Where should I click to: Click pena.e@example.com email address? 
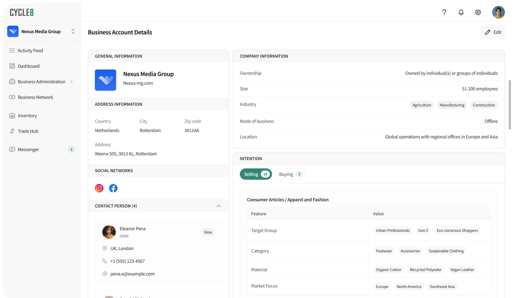132,274
